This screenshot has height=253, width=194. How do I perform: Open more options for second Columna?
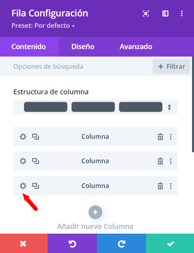click(171, 161)
